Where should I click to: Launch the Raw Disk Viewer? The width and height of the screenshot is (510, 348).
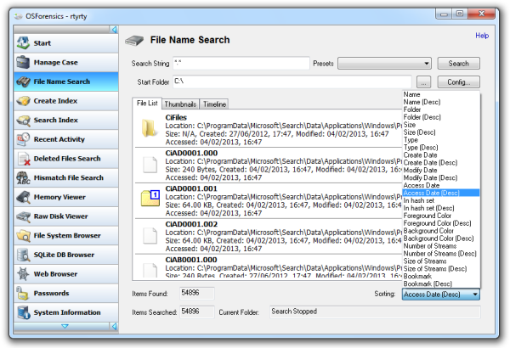point(22,216)
